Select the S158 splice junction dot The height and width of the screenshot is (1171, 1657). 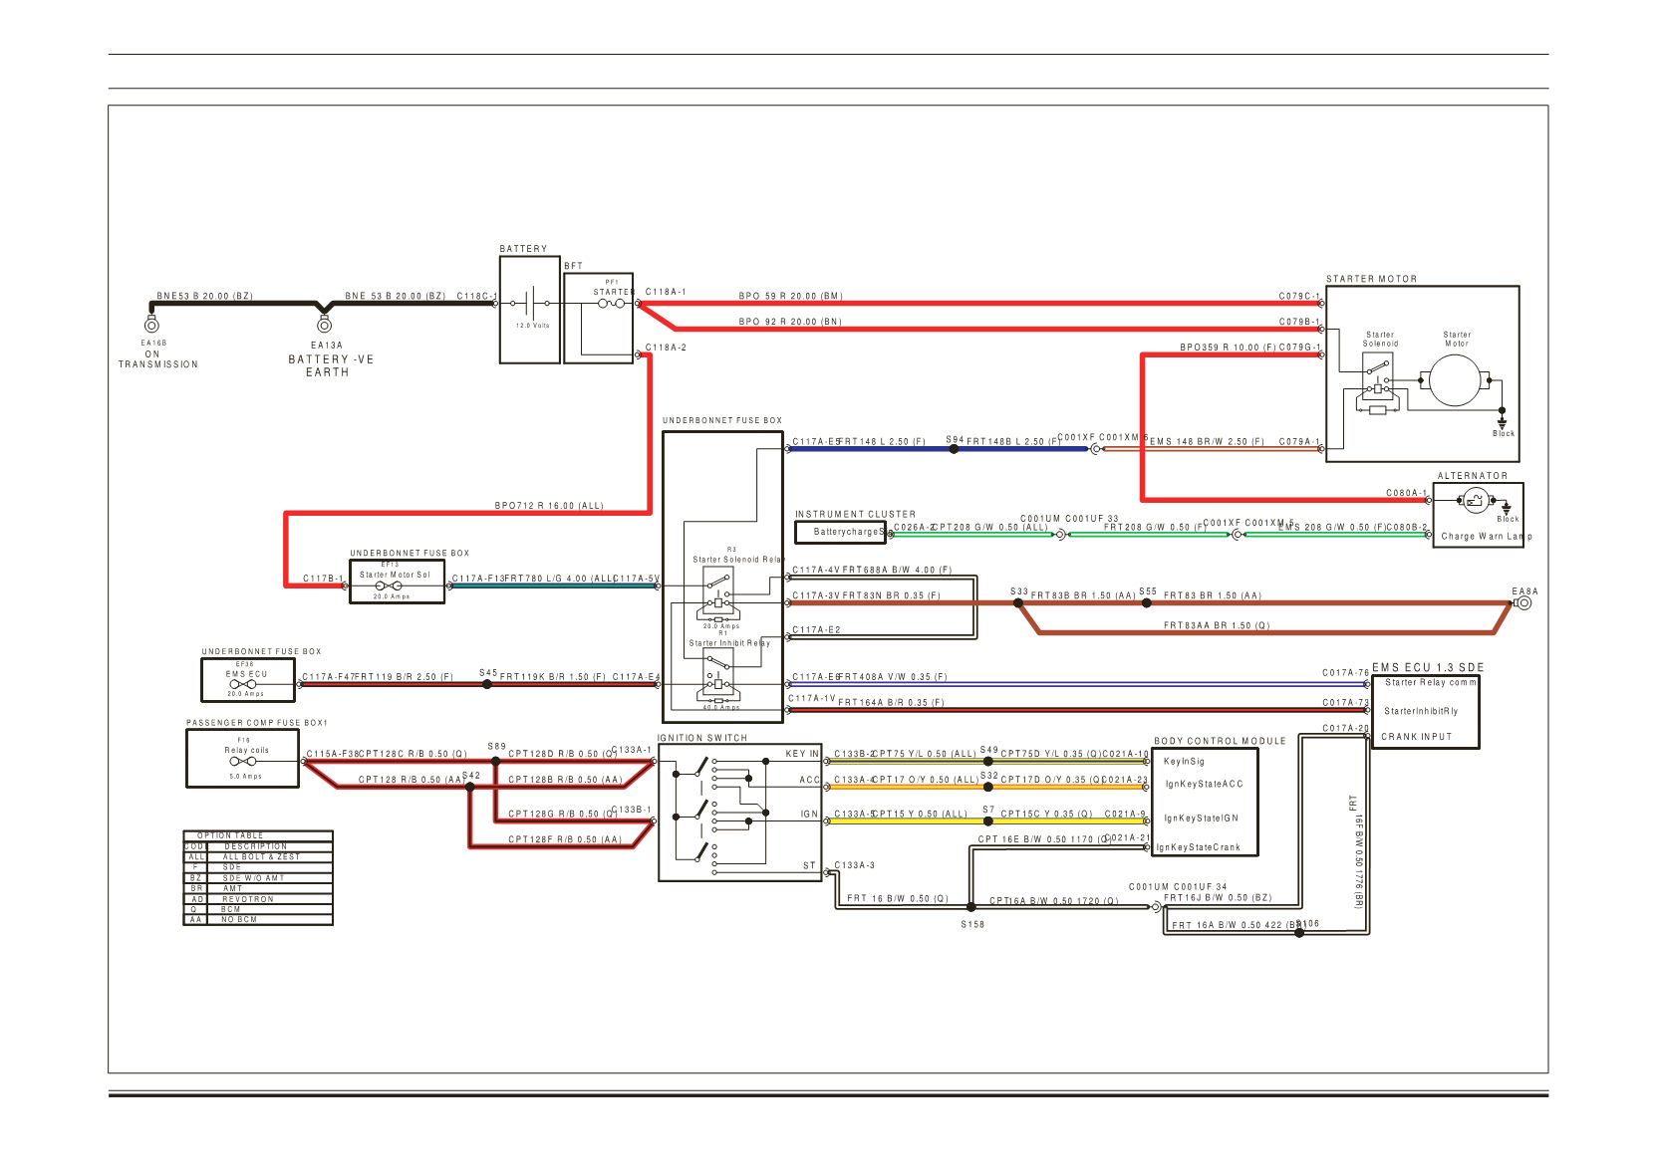tap(971, 907)
